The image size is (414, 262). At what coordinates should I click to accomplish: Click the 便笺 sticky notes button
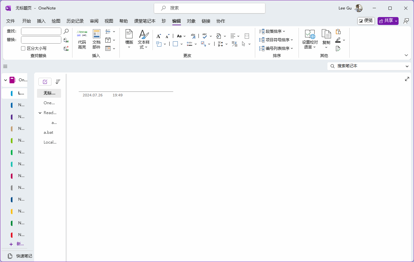tap(366, 21)
